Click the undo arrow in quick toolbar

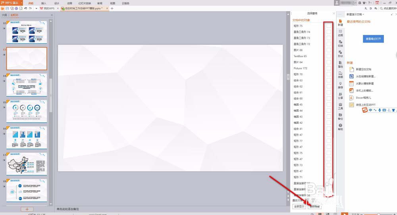tap(25, 8)
